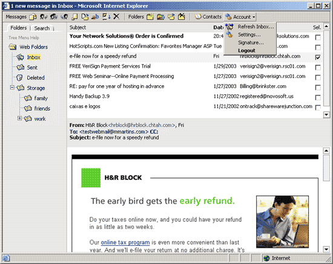This screenshot has width=333, height=264.
Task: Click message list scroll up arrow
Action: 326,26
